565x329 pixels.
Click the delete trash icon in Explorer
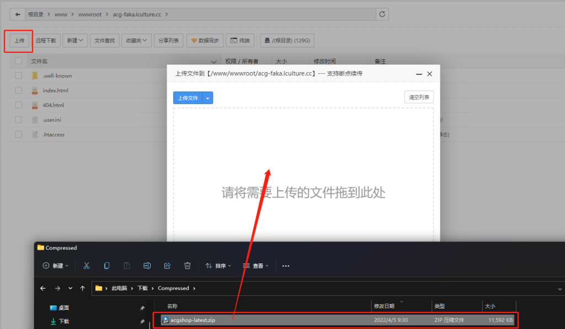(x=188, y=266)
